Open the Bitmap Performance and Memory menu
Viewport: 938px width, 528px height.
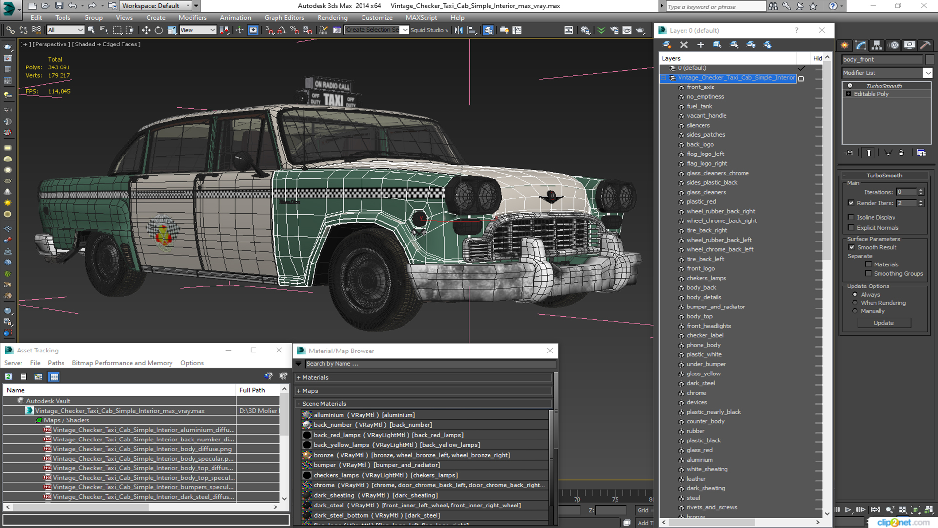[x=122, y=363]
